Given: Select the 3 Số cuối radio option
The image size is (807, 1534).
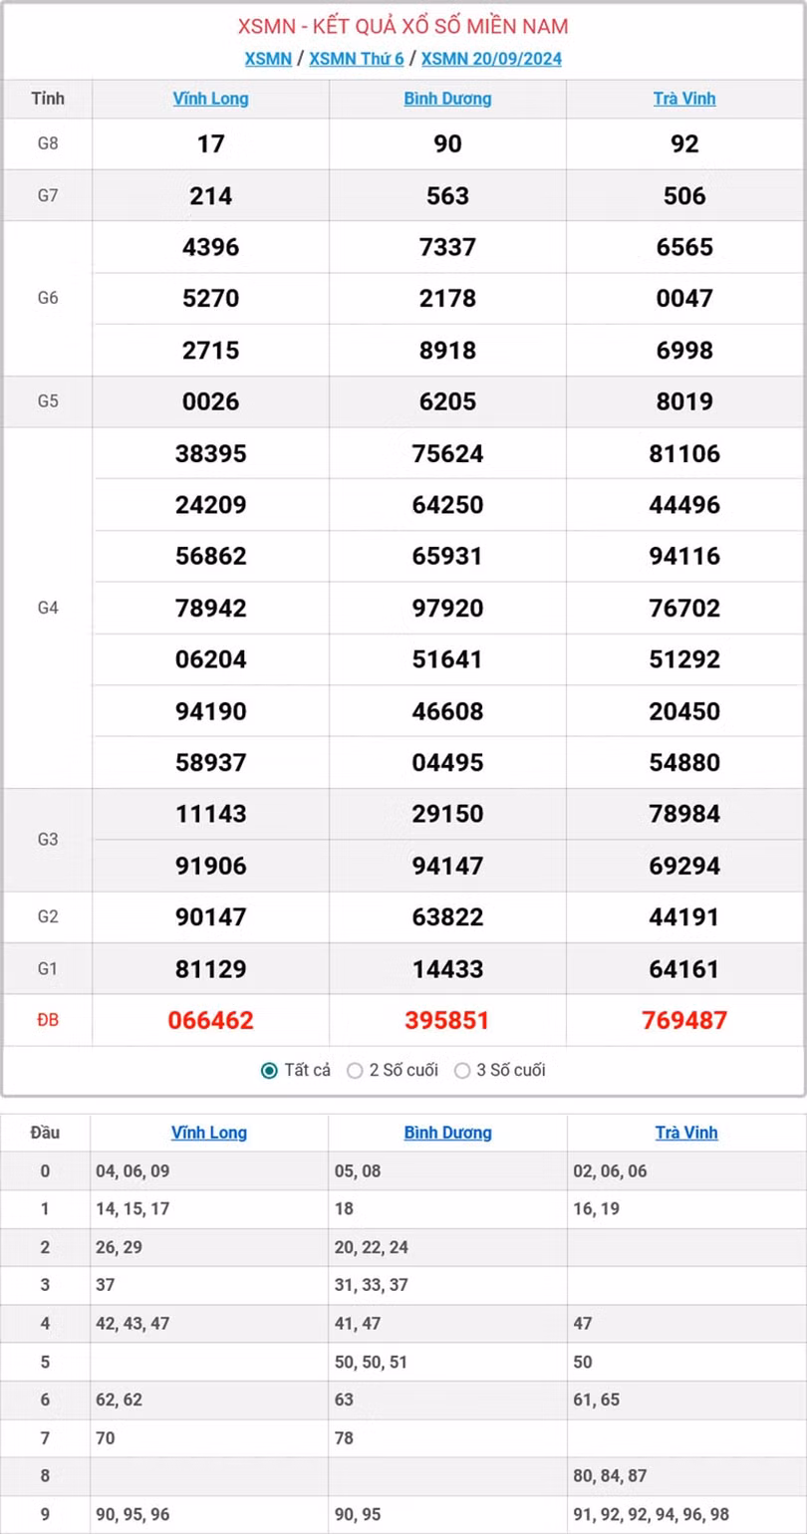Looking at the screenshot, I should click(462, 1071).
